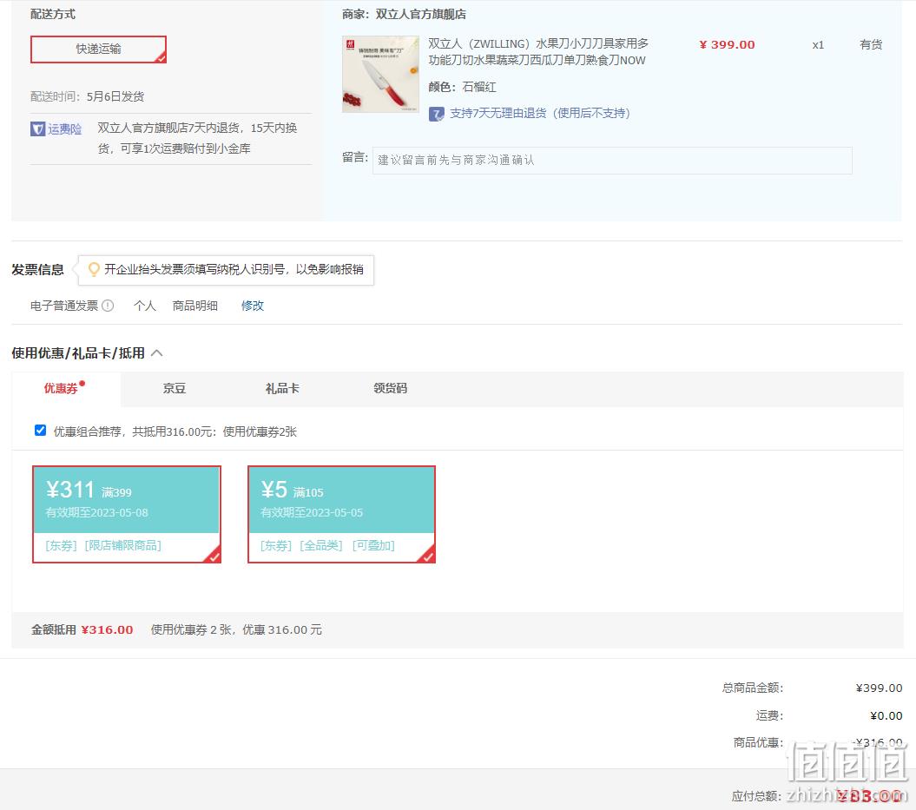Click the lightbulb tip icon for invoice

coord(94,269)
